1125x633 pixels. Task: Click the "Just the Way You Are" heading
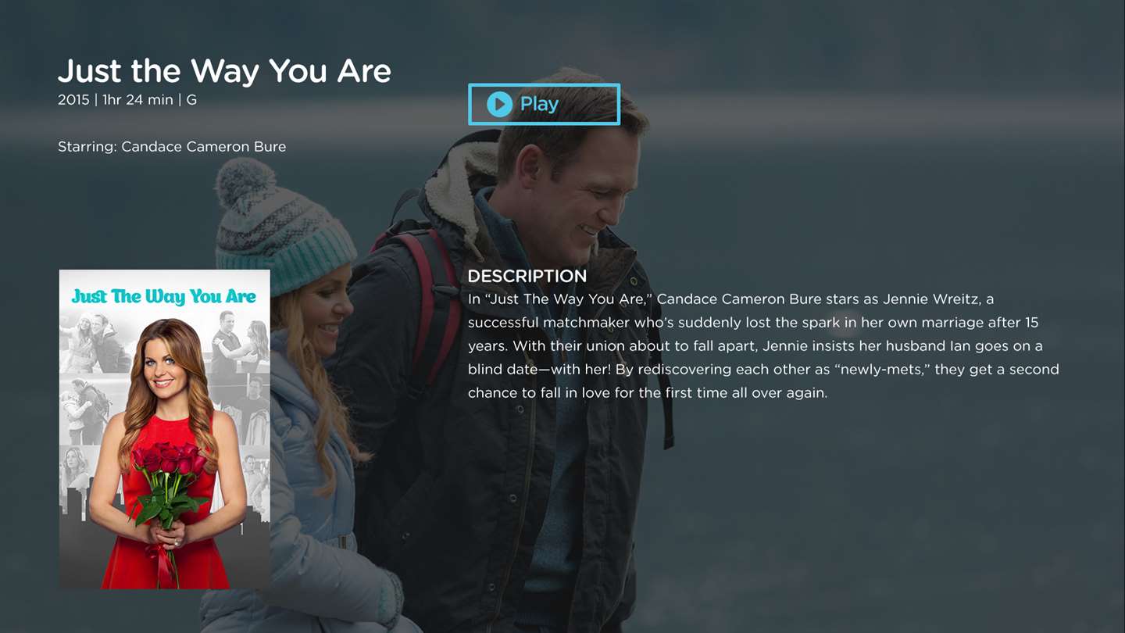point(224,71)
